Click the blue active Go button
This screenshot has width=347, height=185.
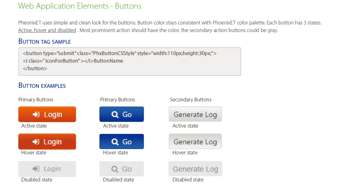122,114
